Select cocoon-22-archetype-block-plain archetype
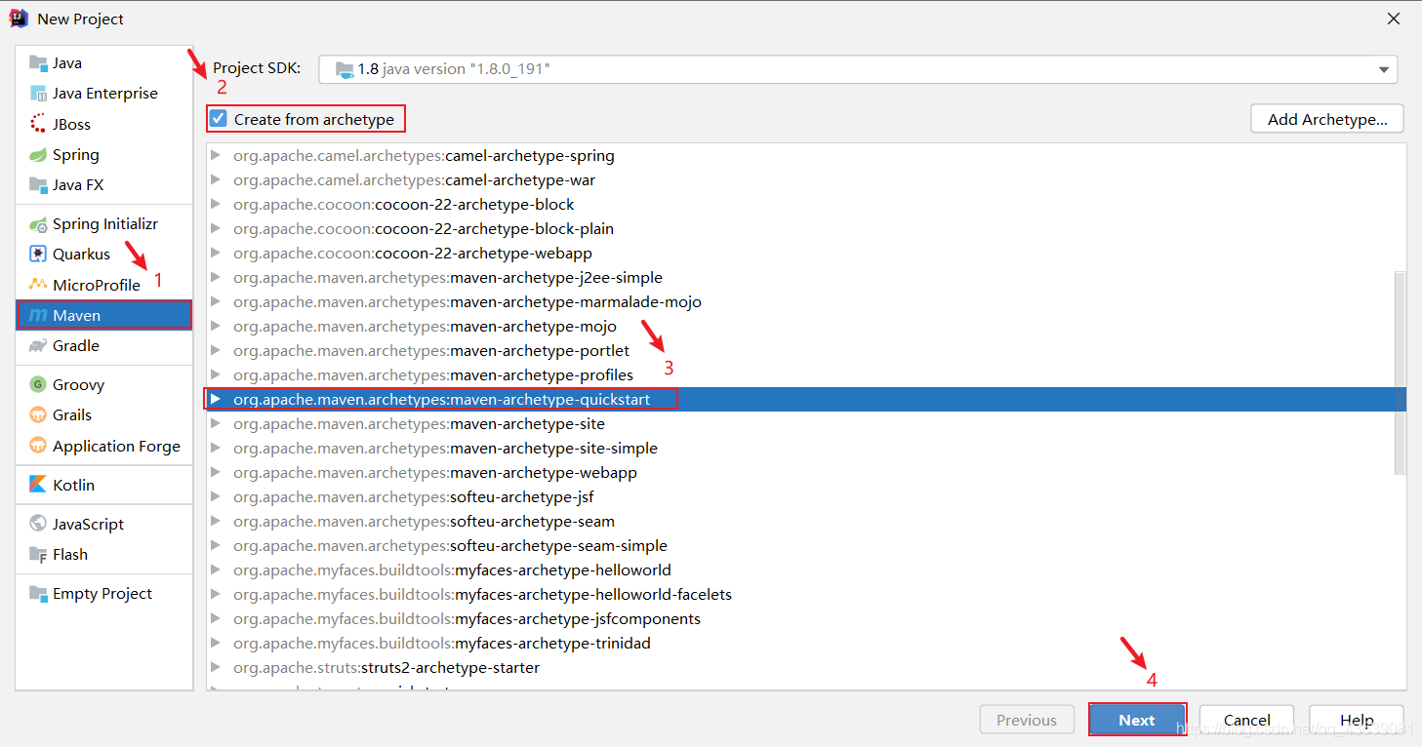This screenshot has height=747, width=1422. 806,229
